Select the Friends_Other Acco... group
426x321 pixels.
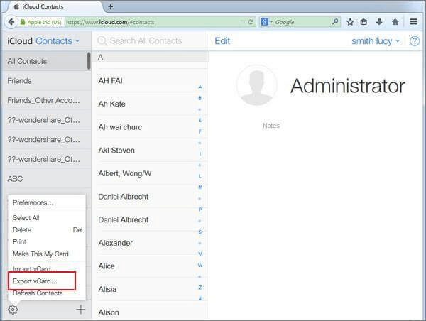pos(48,100)
